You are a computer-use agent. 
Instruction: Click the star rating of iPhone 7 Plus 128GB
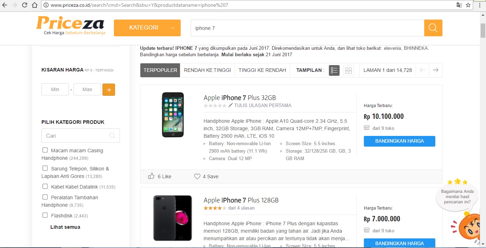215,208
